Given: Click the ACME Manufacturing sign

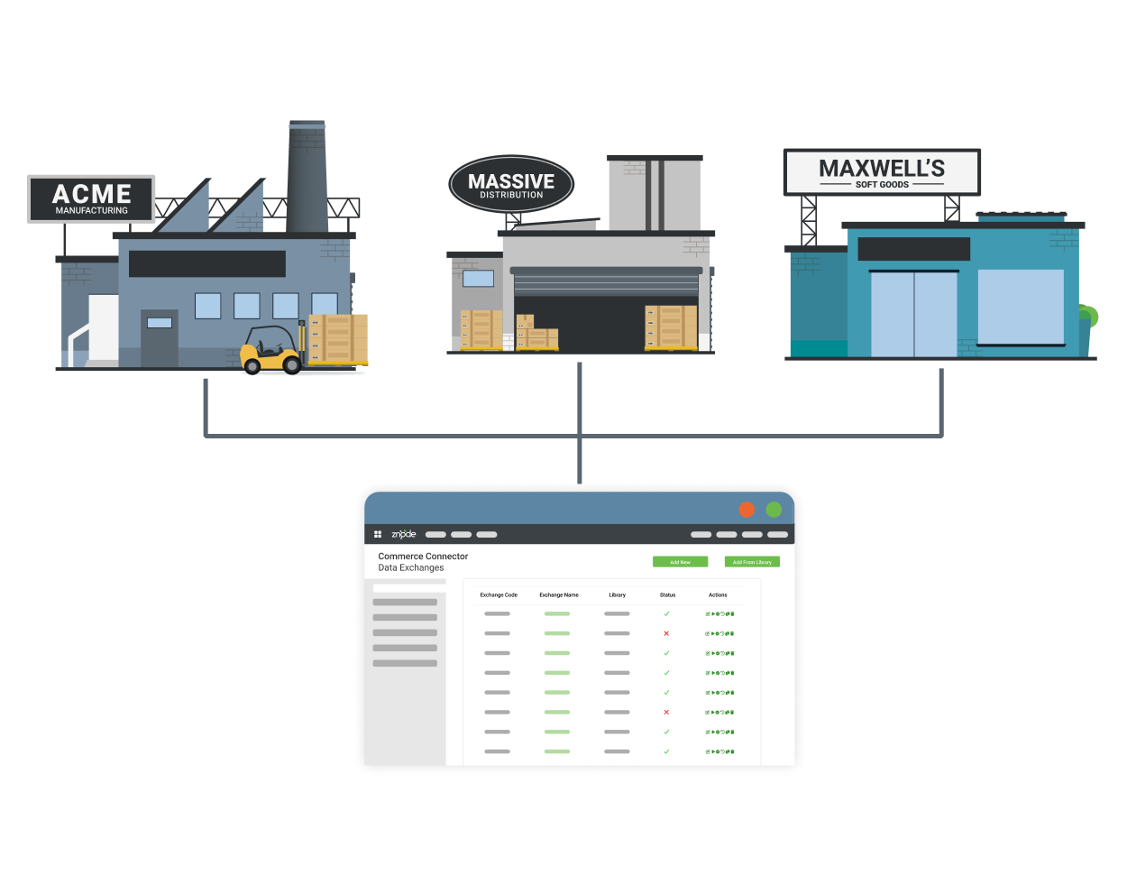Looking at the screenshot, I should coord(91,199).
